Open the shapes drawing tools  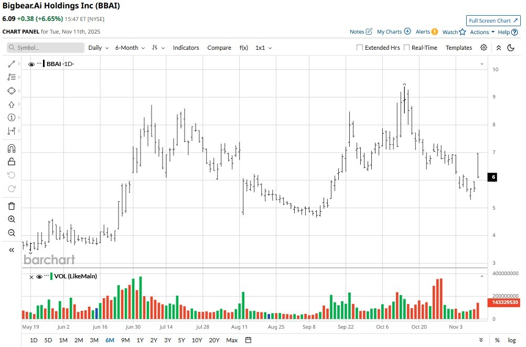[12, 91]
